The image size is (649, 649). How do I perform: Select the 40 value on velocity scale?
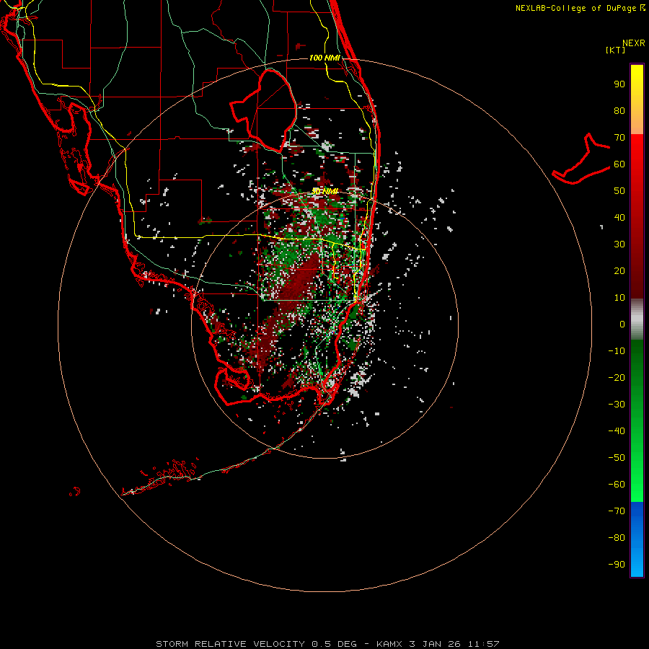(x=619, y=217)
